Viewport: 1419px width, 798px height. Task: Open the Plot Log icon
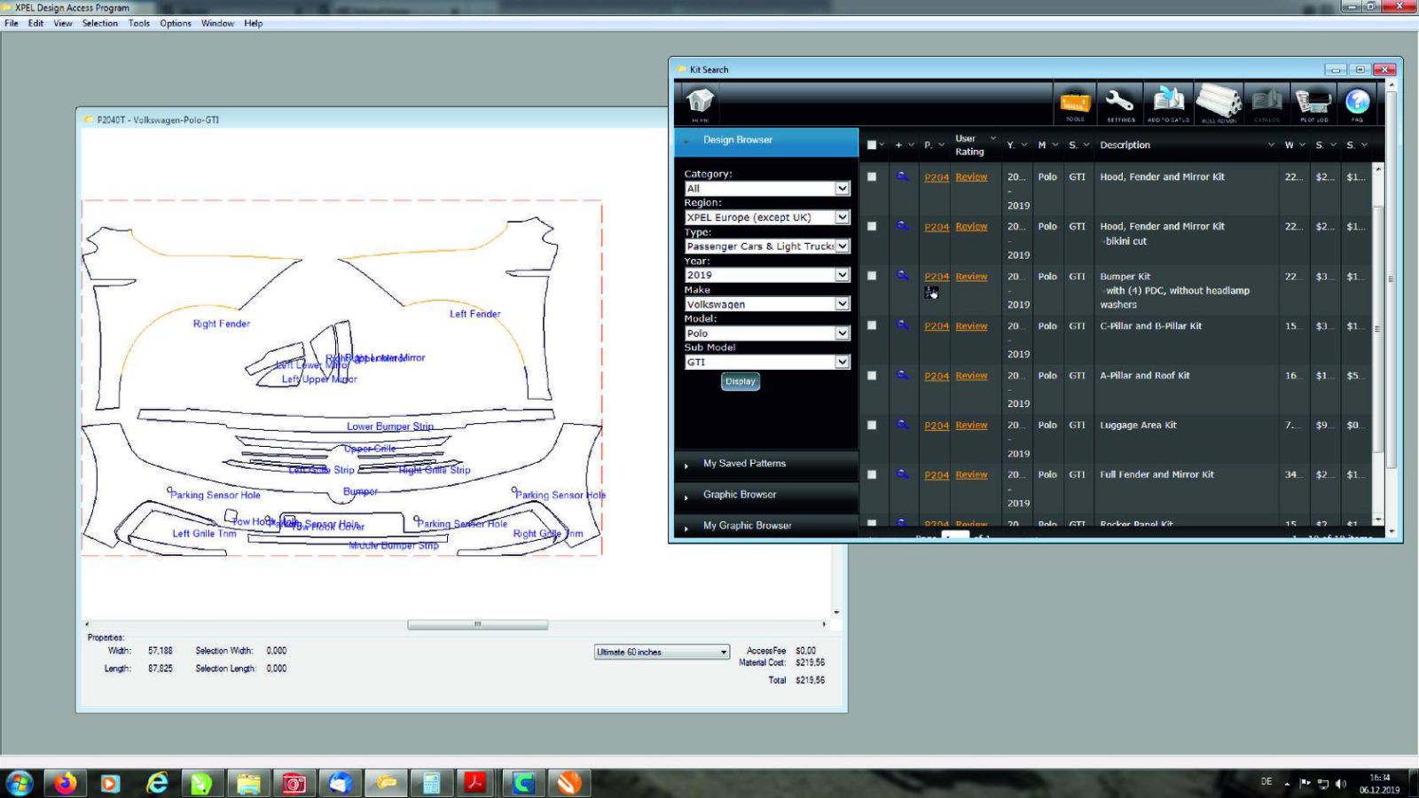click(x=1313, y=103)
